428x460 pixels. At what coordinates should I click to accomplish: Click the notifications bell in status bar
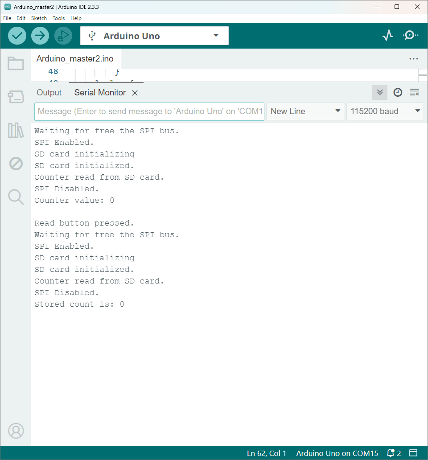point(391,453)
